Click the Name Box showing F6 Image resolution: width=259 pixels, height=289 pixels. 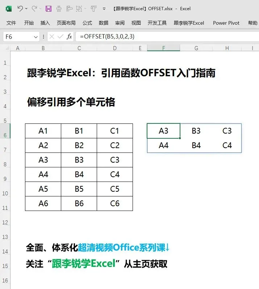(18, 37)
